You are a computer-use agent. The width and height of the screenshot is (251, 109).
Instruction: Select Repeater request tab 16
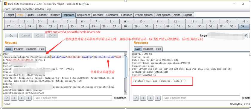pyautogui.click(x=244, y=21)
